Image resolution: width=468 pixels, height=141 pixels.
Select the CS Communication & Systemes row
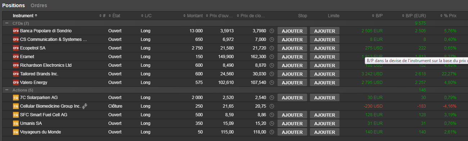pos(234,39)
